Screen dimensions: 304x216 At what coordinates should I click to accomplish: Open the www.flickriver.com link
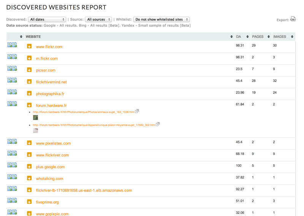[x=52, y=155]
